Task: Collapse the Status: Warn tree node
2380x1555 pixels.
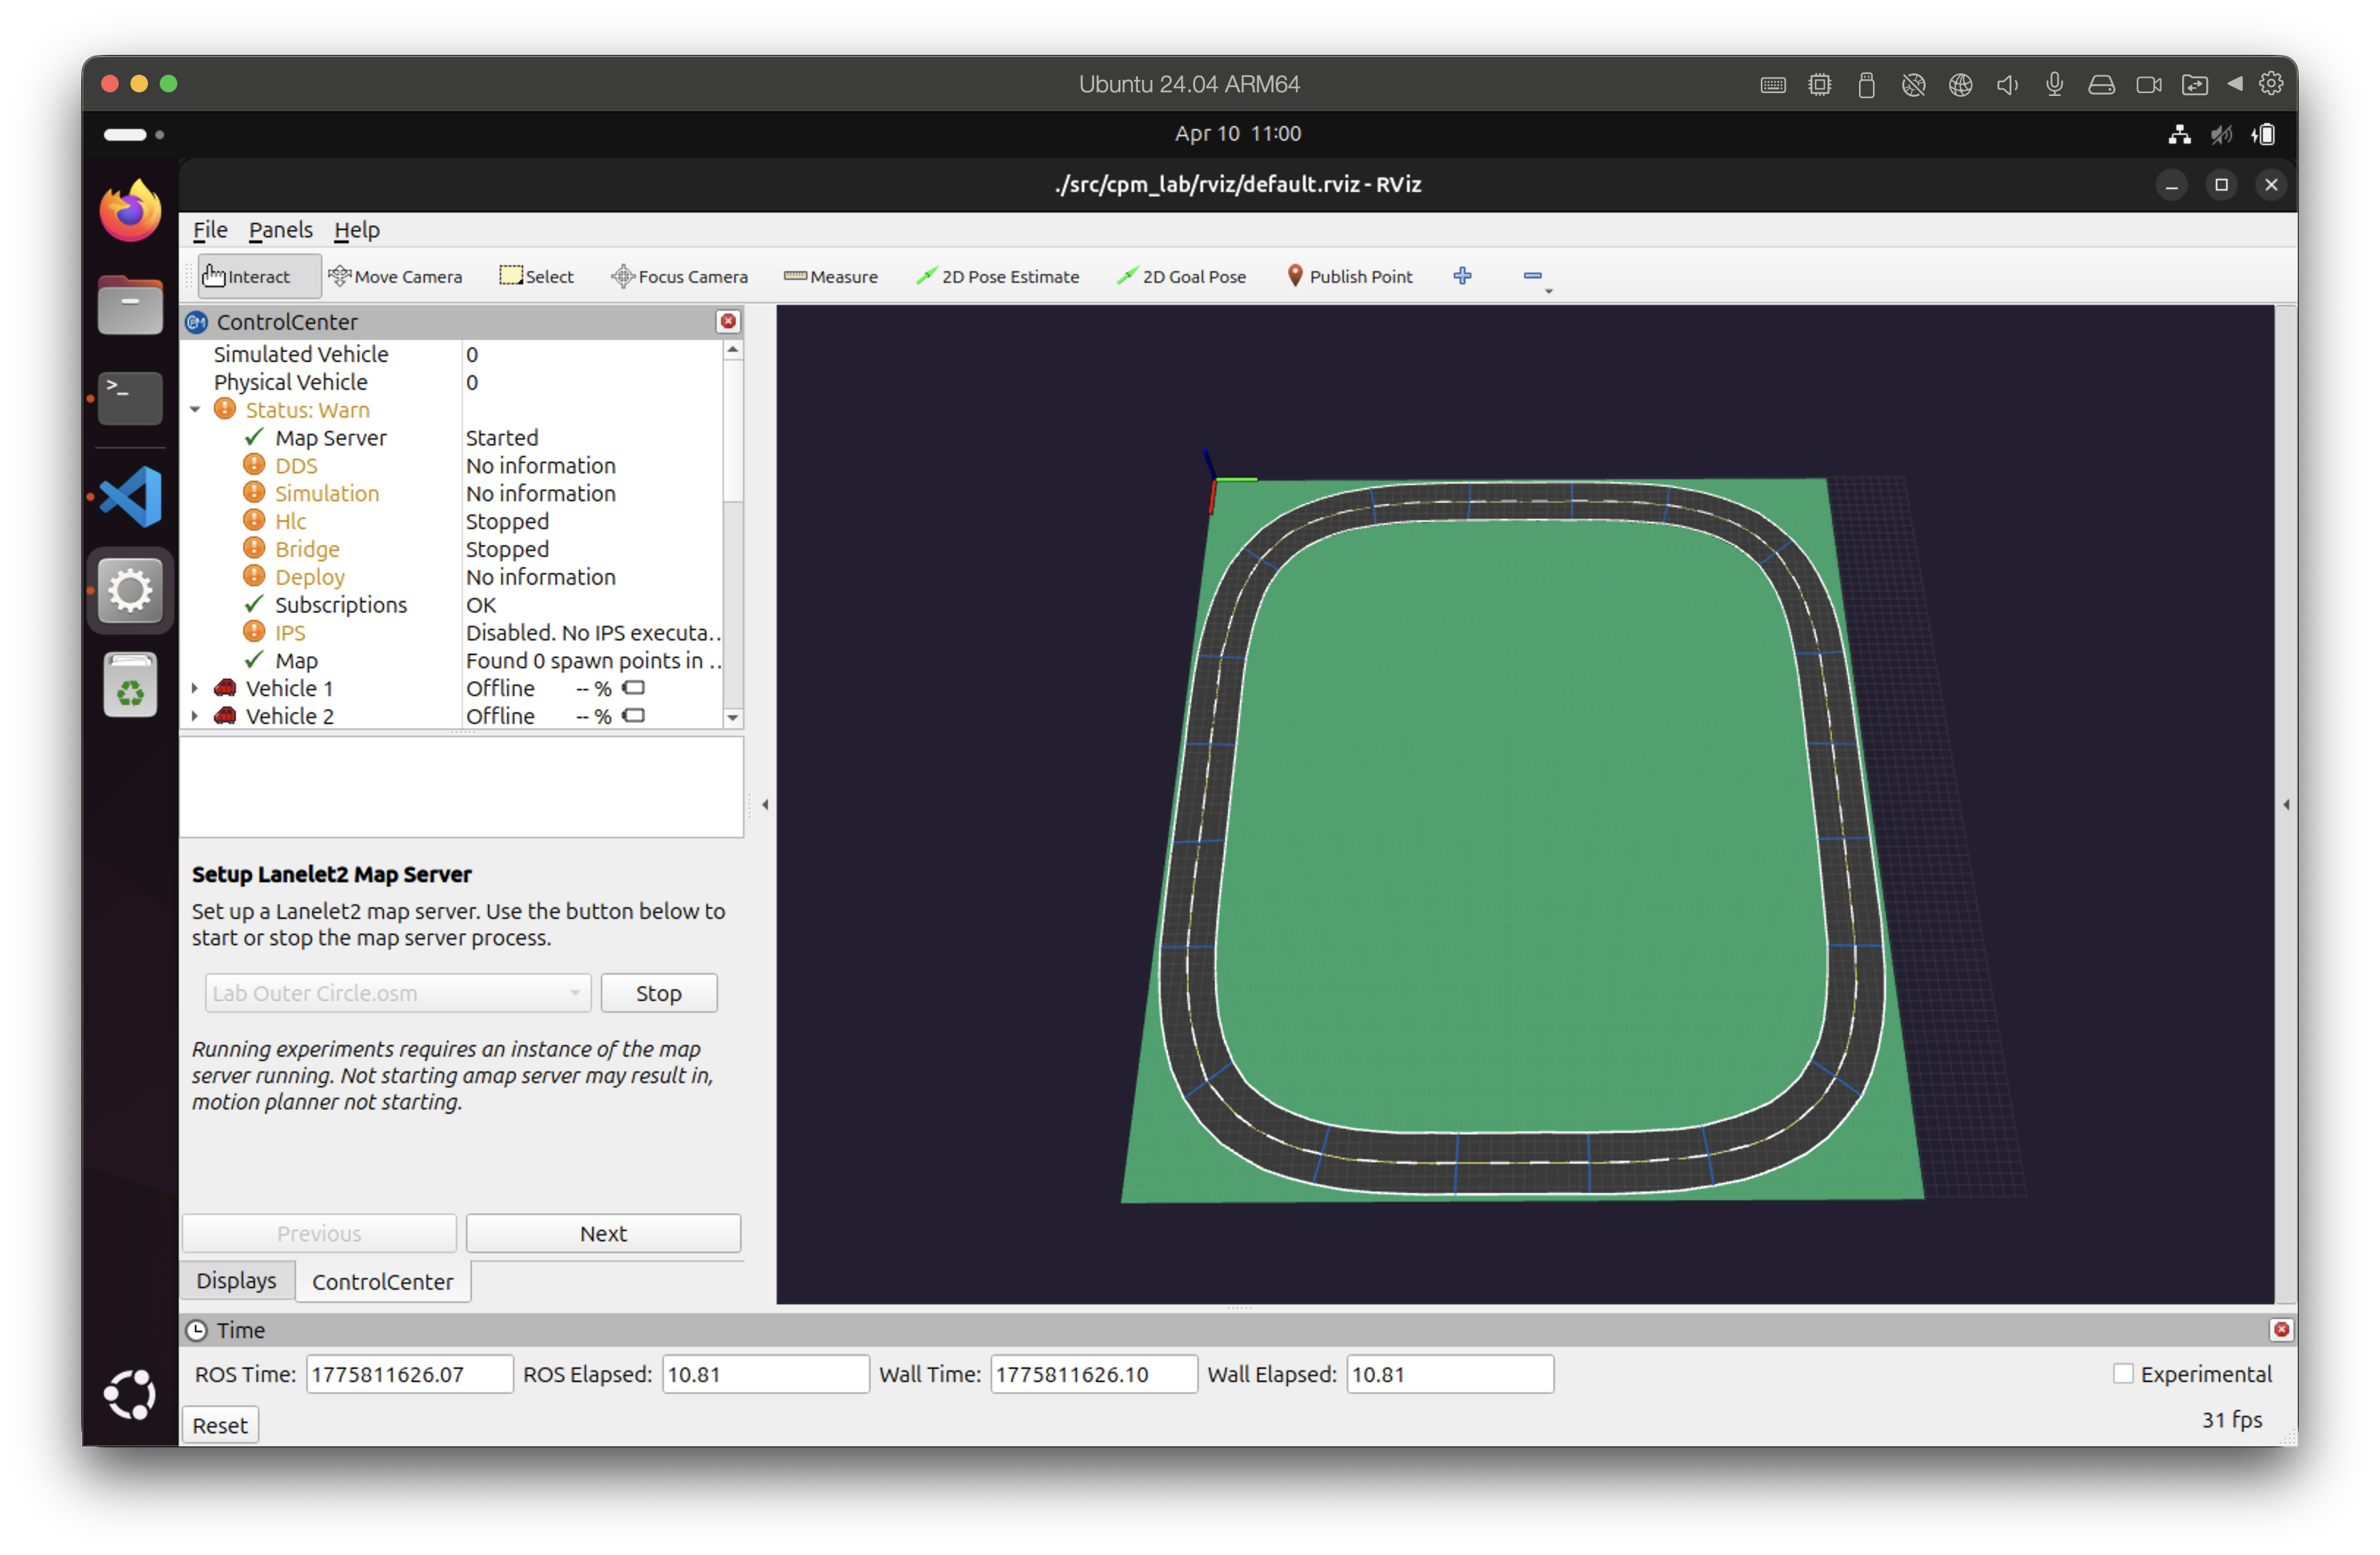Action: click(195, 409)
